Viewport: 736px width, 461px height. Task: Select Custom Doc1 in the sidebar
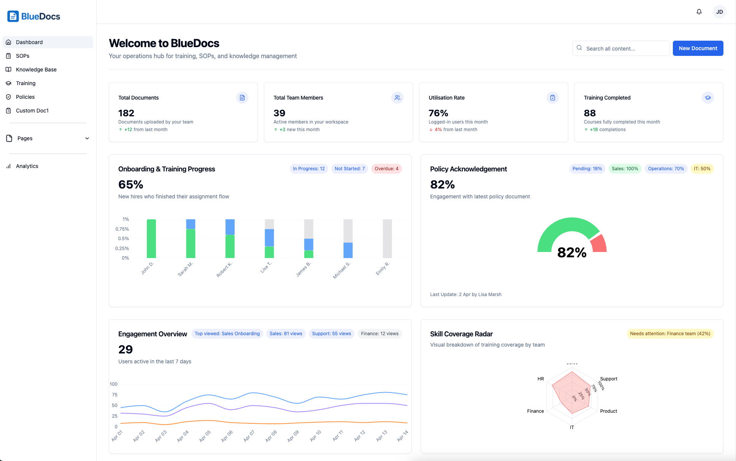32,111
